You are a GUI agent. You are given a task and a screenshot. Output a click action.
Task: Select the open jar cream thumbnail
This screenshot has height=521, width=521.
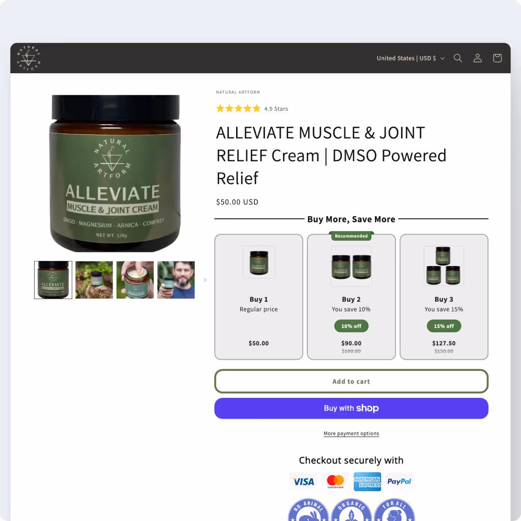point(135,280)
